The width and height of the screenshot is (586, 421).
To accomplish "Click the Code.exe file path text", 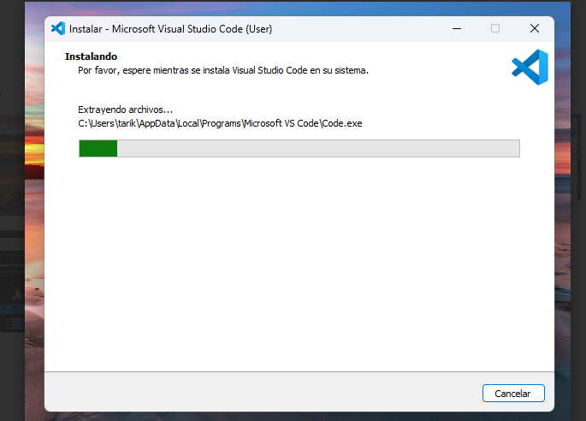I will coord(220,123).
